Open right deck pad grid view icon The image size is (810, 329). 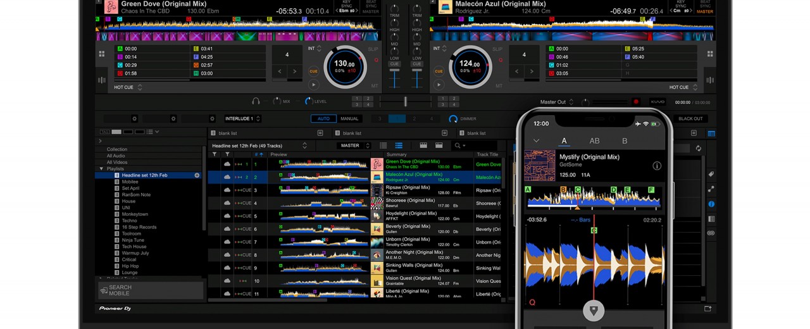711,54
